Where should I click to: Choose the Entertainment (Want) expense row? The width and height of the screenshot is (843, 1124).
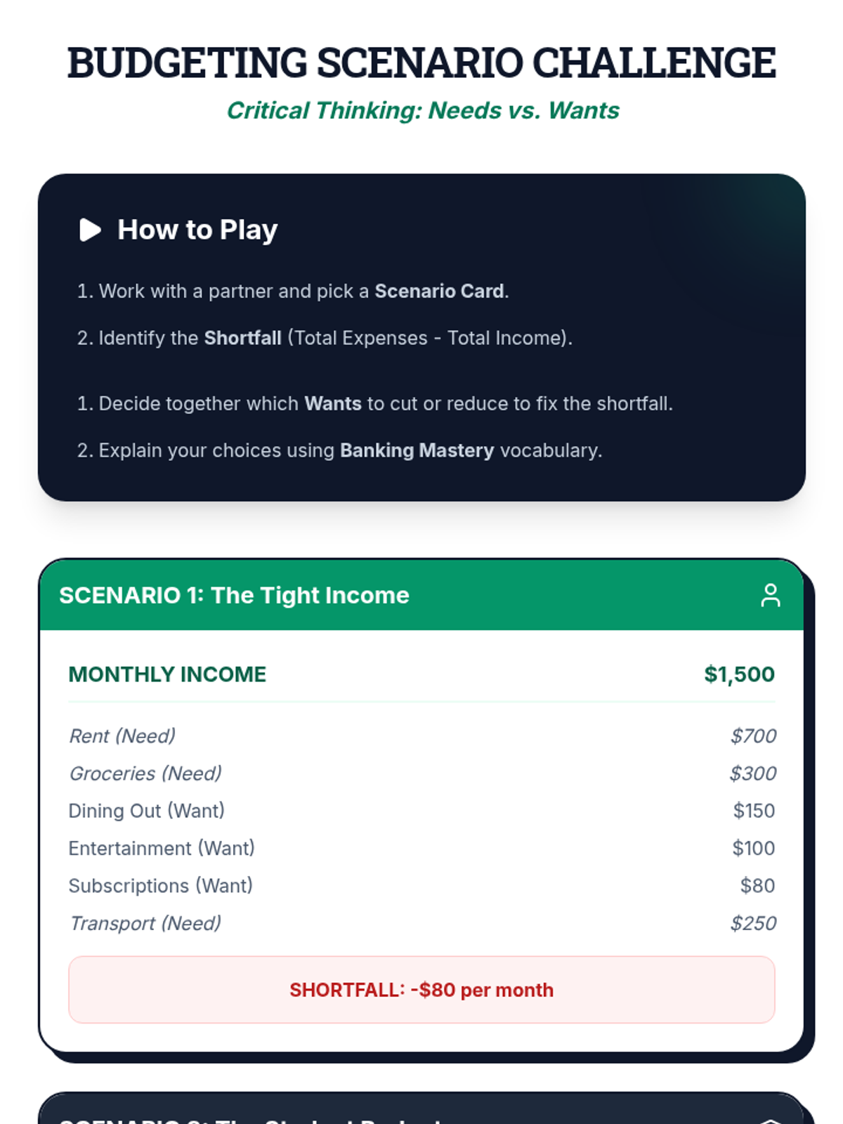click(x=421, y=848)
